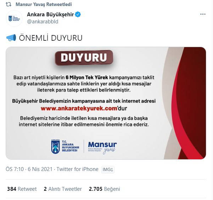Click the IMG download badge
Image resolution: width=213 pixels, height=200 pixels.
108,170
